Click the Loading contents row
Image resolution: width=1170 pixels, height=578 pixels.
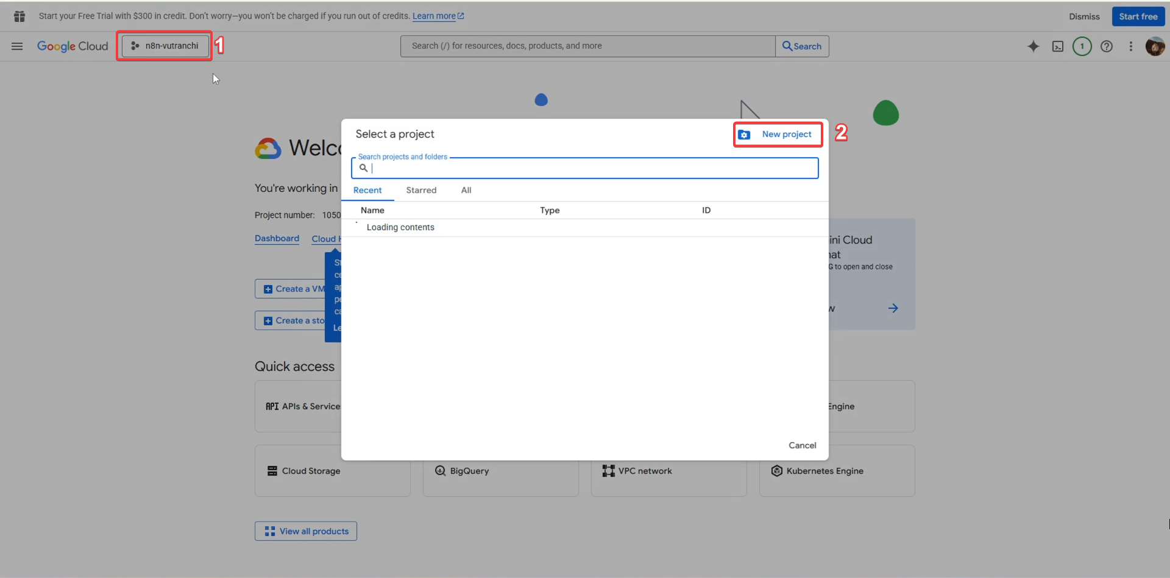point(585,227)
